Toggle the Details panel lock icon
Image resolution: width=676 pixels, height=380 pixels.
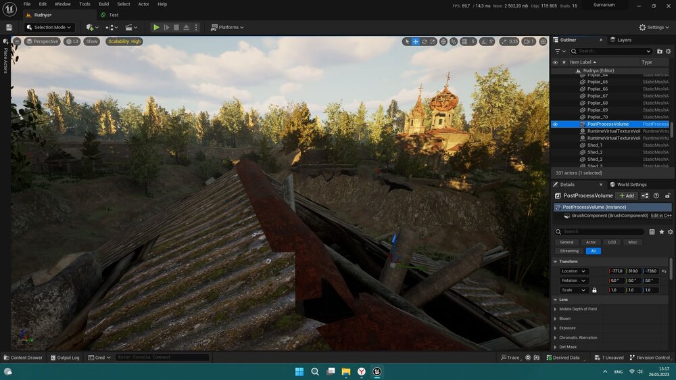click(667, 196)
